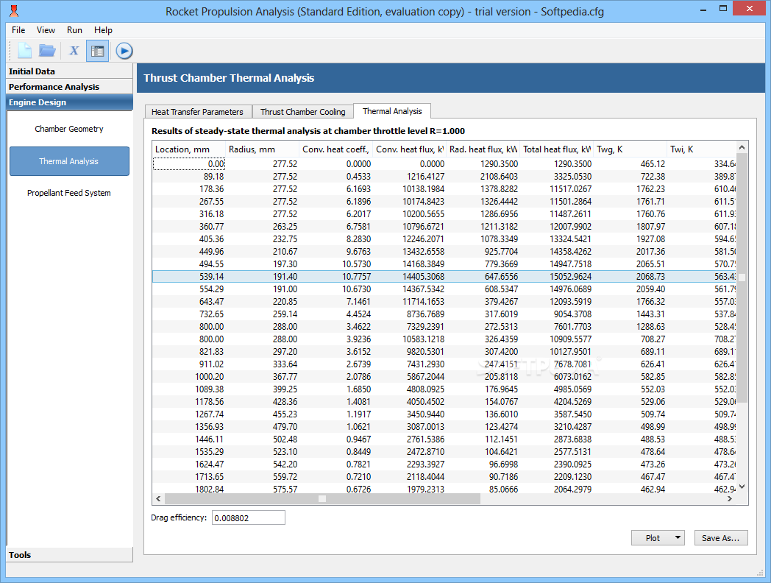Open the Run menu

pyautogui.click(x=74, y=30)
